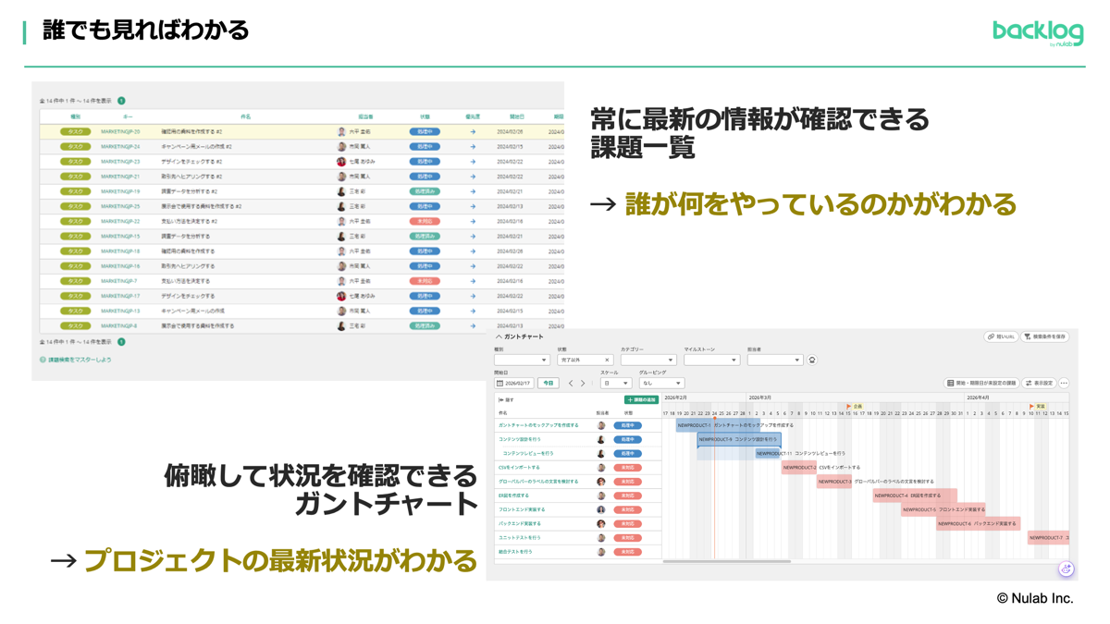Open the three-dot more options menu
Viewport: 1110px width, 624px height.
(1064, 383)
